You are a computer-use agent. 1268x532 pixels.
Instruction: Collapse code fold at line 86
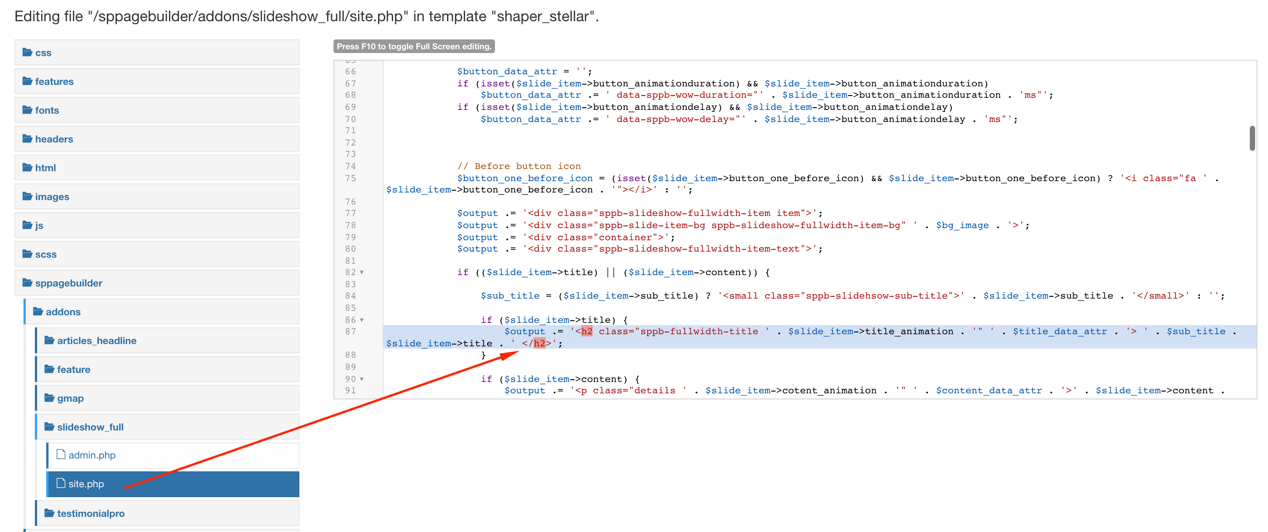coord(362,320)
